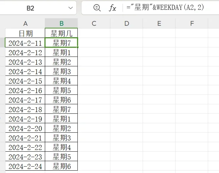Select the cell with date 2024-2-24

[25, 166]
